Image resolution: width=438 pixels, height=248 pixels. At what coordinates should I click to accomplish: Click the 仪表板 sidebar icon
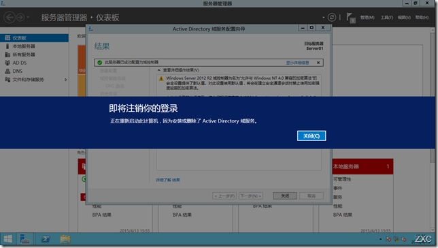tap(7, 37)
